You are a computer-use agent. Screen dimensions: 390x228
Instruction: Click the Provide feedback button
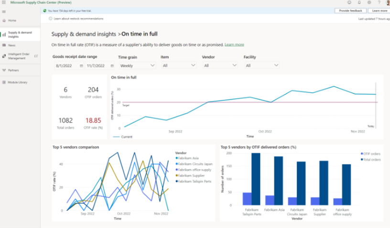[x=350, y=11]
